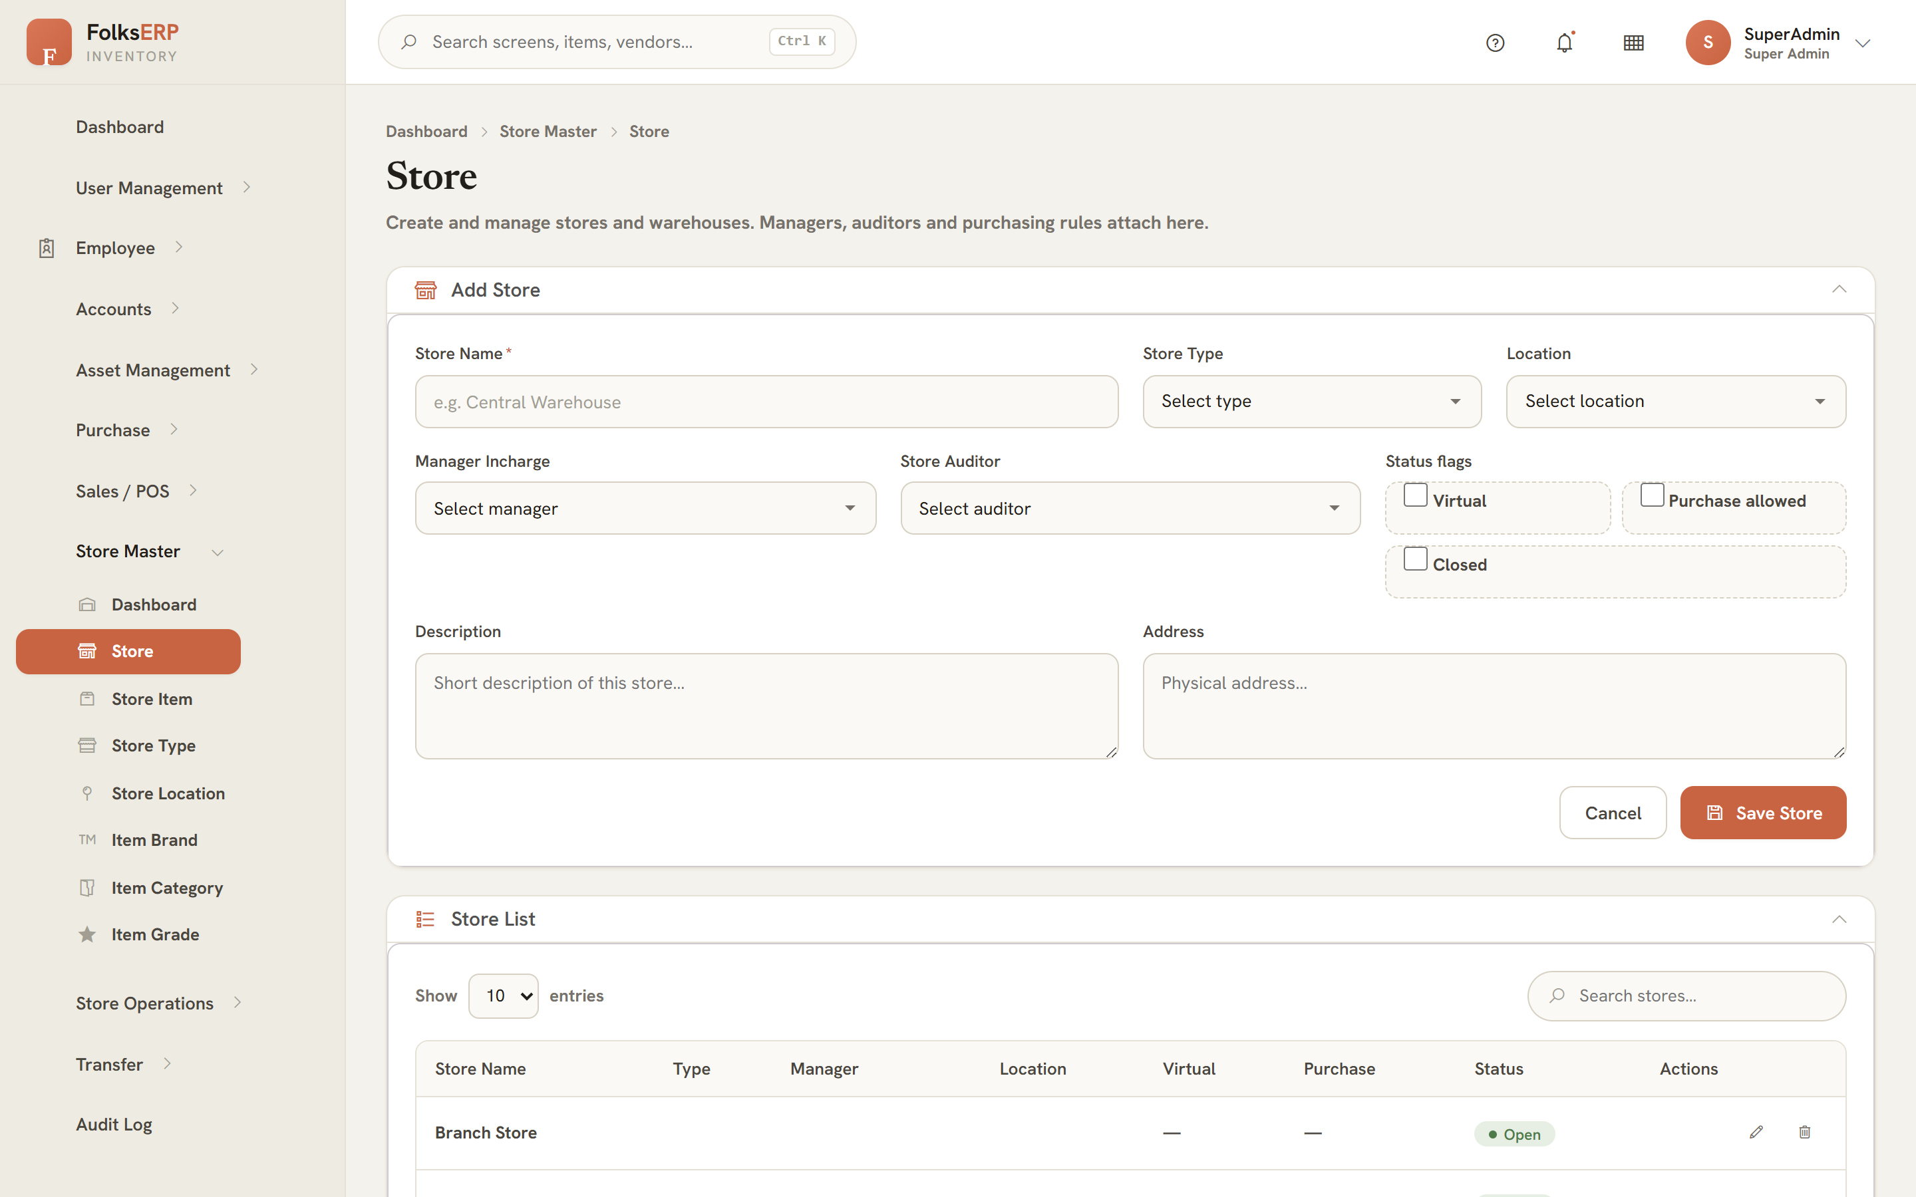Screen dimensions: 1916x1197
Task: Click the SuperAdmin avatar circle
Action: point(1708,43)
